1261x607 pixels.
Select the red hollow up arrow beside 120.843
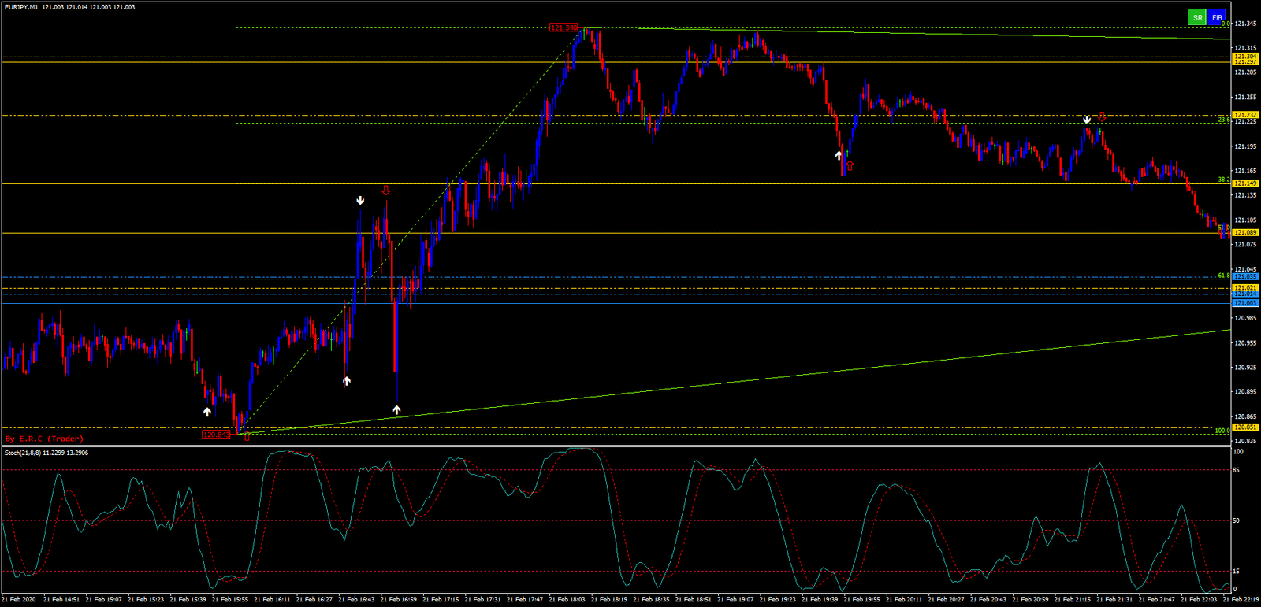click(x=247, y=436)
